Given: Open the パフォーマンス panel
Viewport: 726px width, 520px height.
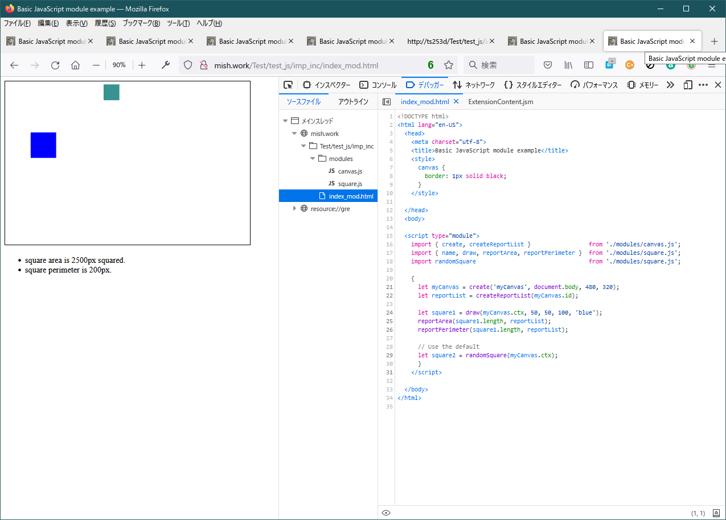Looking at the screenshot, I should click(x=594, y=85).
